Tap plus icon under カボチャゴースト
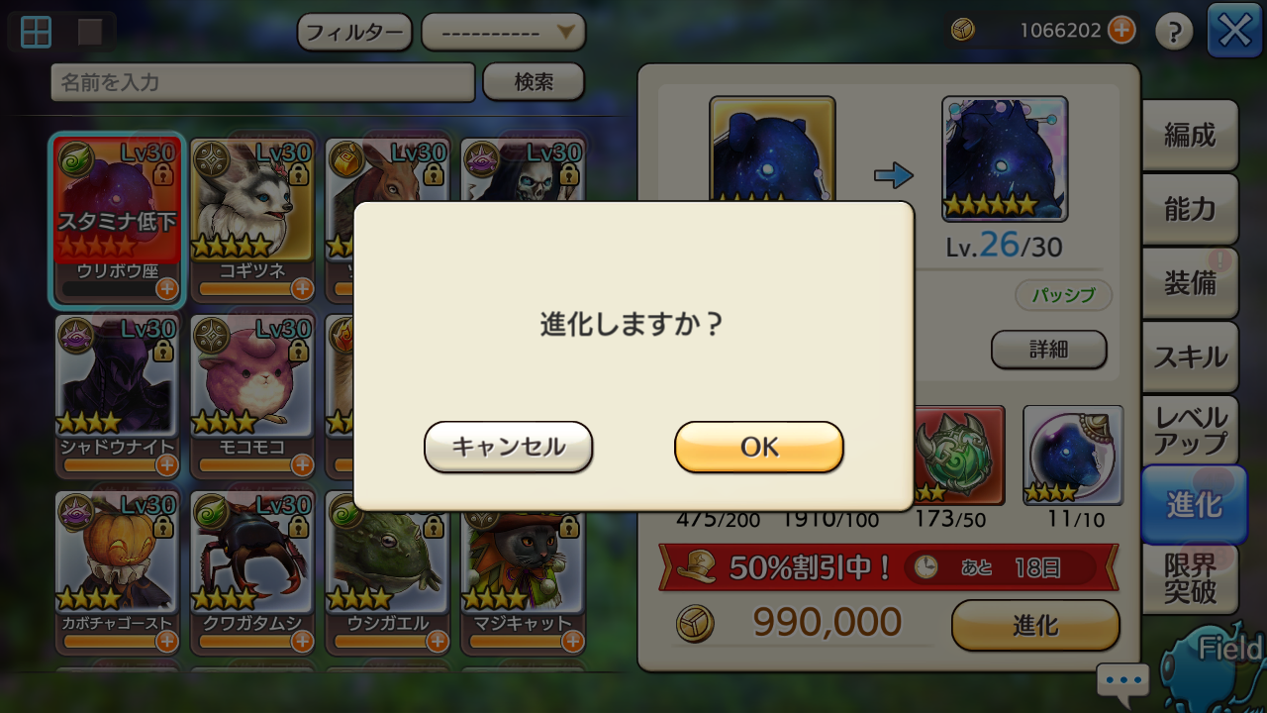This screenshot has width=1267, height=713. (x=166, y=641)
